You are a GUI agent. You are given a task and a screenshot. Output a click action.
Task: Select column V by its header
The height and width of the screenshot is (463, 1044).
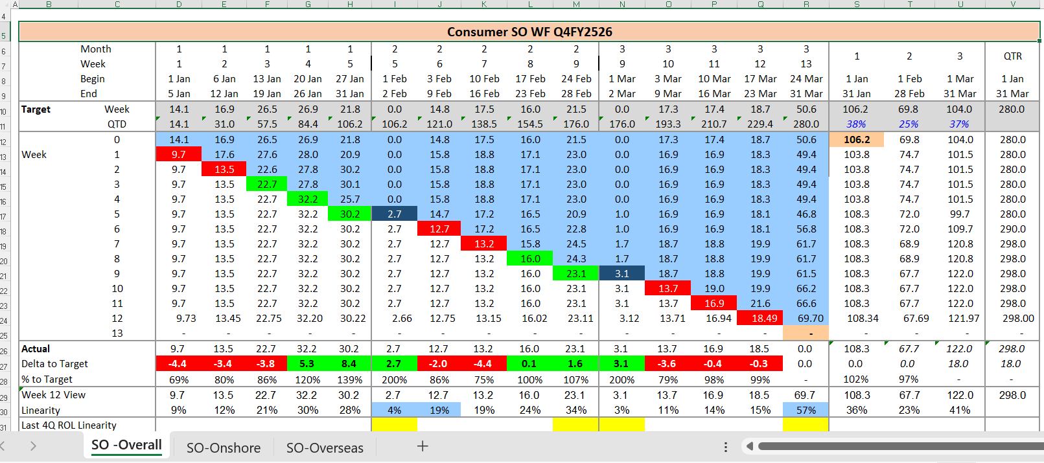1012,4
